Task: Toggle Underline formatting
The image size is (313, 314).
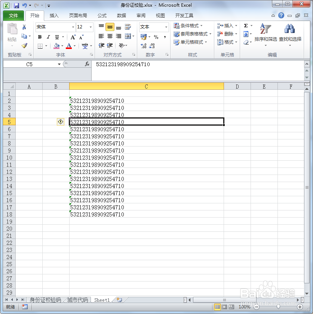Action: pos(57,37)
